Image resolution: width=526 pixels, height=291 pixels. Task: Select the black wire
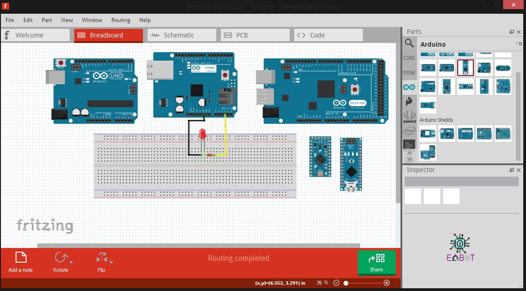click(x=188, y=137)
